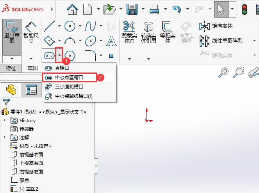259x193 pixels.
Task: Select the Sketch Fillet tool
Action: pyautogui.click(x=91, y=56)
